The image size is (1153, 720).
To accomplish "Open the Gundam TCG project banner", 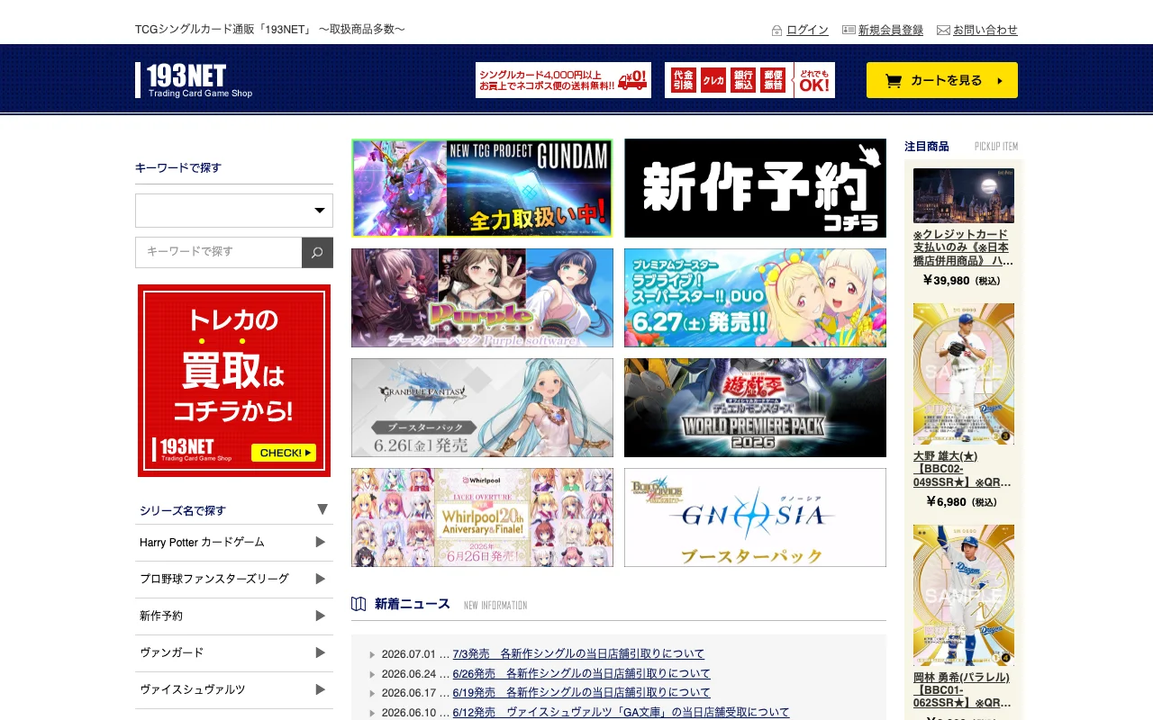I will pyautogui.click(x=482, y=188).
